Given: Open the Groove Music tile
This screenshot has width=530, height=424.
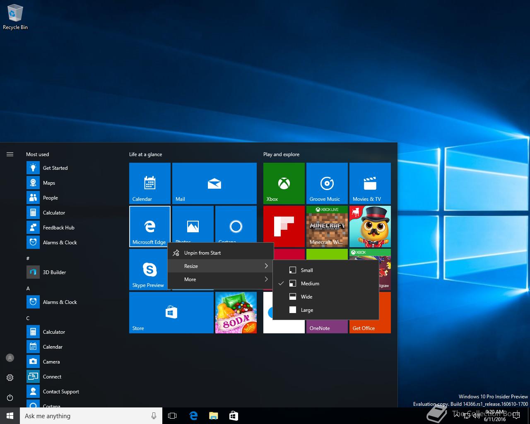Looking at the screenshot, I should pos(327,183).
